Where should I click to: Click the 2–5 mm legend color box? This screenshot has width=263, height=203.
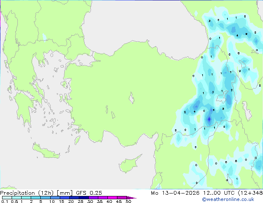36,198
